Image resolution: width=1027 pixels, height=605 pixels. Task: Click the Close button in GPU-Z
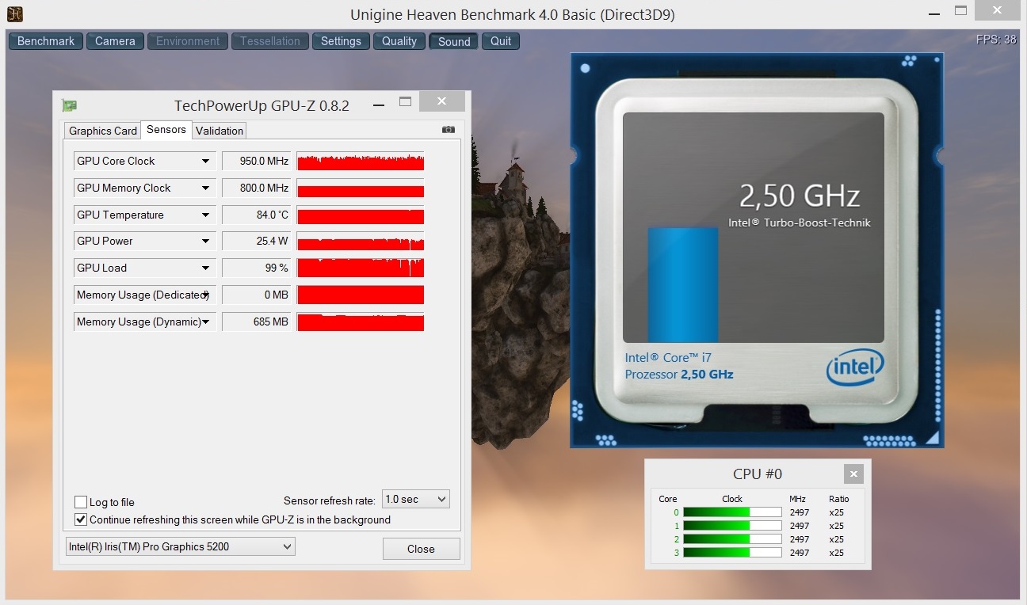[x=421, y=549]
